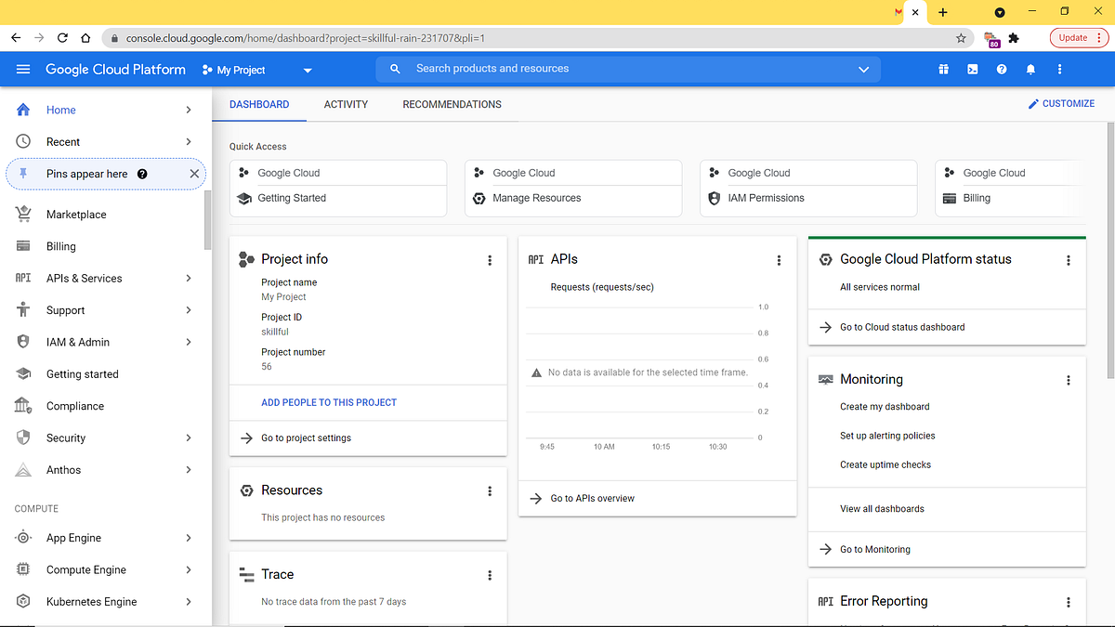Screen dimensions: 1115x627
Task: Click the Marketplace cart icon
Action: 24,214
